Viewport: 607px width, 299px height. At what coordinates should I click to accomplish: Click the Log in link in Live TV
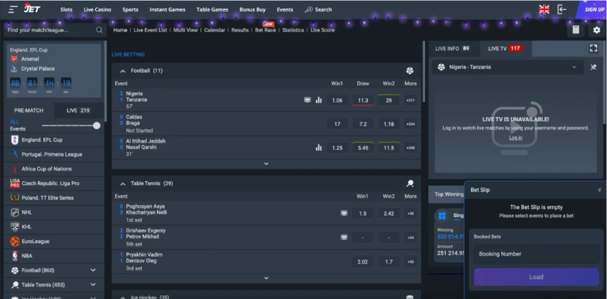click(516, 138)
